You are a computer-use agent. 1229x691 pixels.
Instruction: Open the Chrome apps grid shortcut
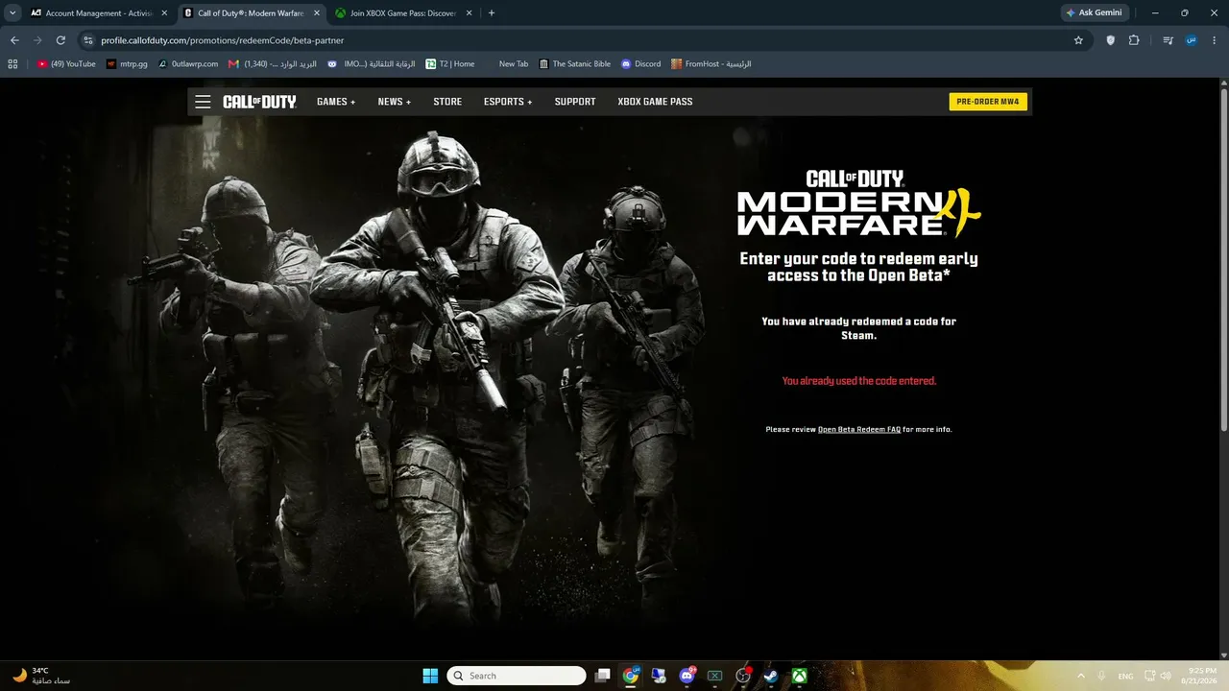12,64
